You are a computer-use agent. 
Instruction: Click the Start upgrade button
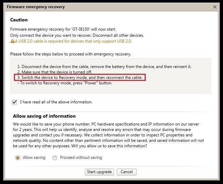tap(99, 172)
